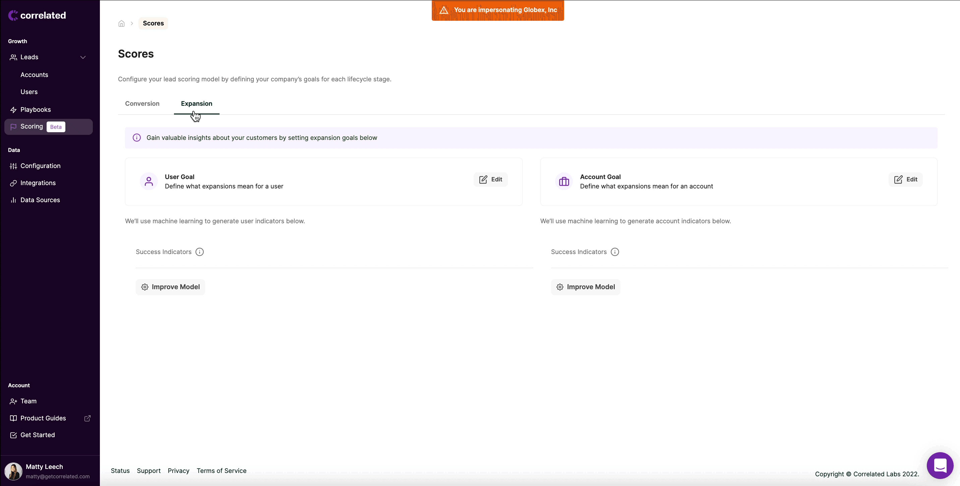Open the Support footer link
Image resolution: width=960 pixels, height=486 pixels.
pyautogui.click(x=149, y=471)
